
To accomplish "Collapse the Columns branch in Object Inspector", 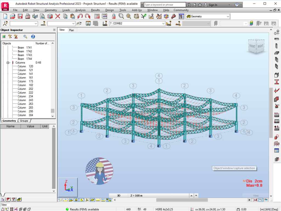I will click(x=8, y=62).
